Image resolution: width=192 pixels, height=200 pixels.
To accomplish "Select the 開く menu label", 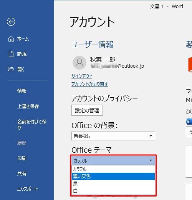I will pos(21,69).
